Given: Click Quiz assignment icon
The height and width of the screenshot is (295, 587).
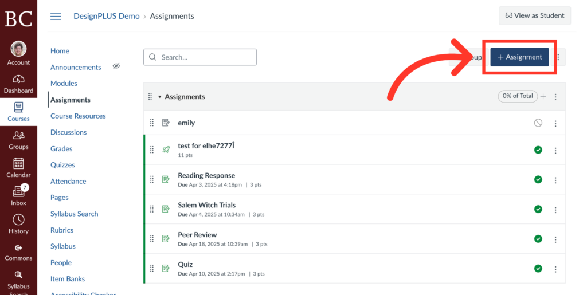Looking at the screenshot, I should pos(166,268).
